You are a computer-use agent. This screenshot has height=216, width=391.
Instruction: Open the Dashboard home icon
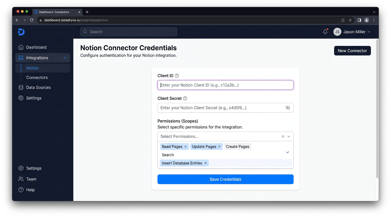point(21,47)
